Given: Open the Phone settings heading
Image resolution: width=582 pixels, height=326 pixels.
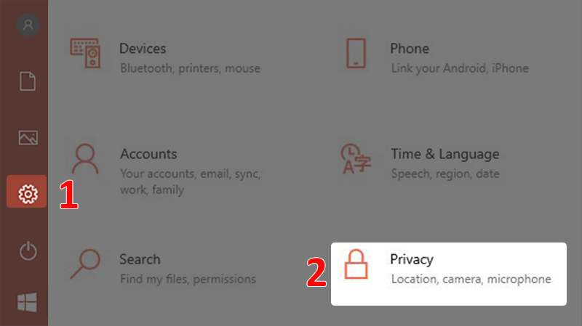Looking at the screenshot, I should [x=410, y=49].
